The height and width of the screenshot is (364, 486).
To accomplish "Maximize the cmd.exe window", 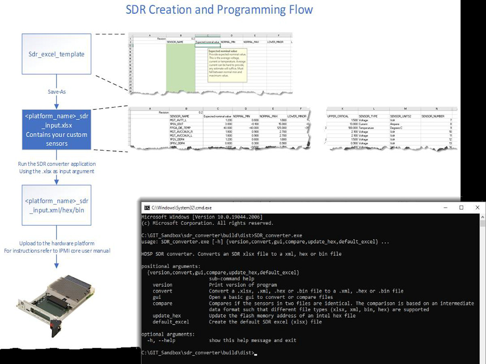I will point(461,207).
